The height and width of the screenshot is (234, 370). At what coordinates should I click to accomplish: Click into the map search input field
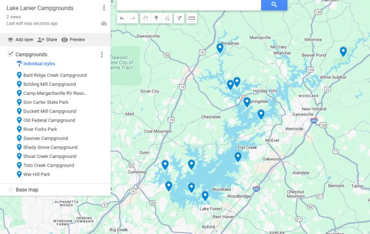click(x=189, y=5)
